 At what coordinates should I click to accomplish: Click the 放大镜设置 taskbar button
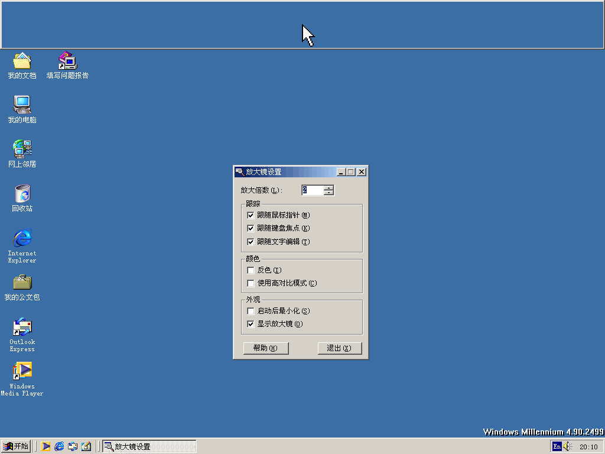(x=149, y=446)
